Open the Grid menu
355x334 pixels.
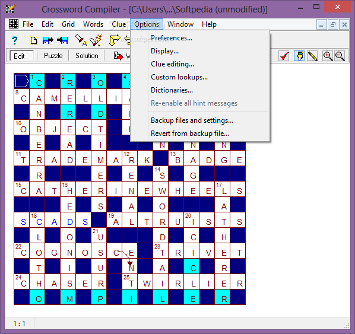[68, 24]
